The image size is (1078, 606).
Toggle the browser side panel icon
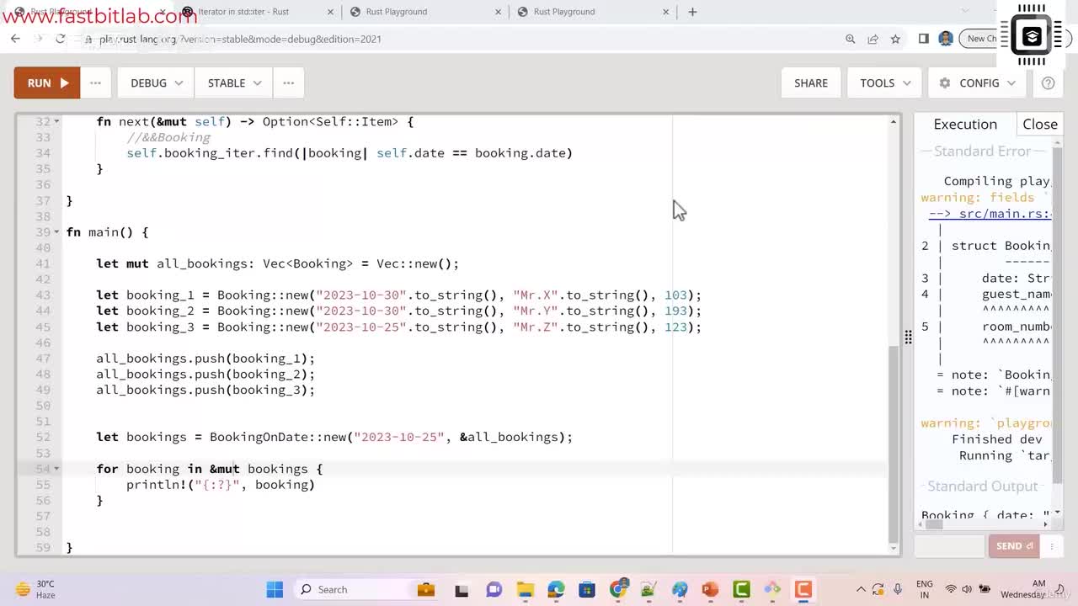coord(923,39)
